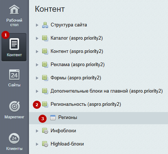Click the Highload-блоки gear icon
168x154 pixels.
[x=45, y=144]
